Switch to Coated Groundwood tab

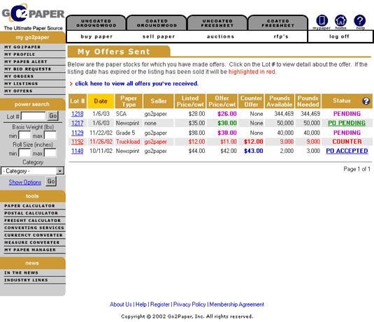click(157, 23)
